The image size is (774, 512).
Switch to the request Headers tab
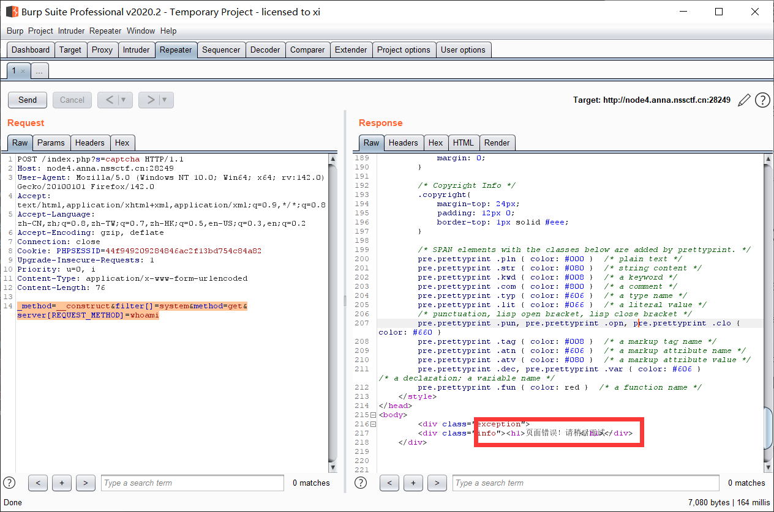click(x=89, y=143)
